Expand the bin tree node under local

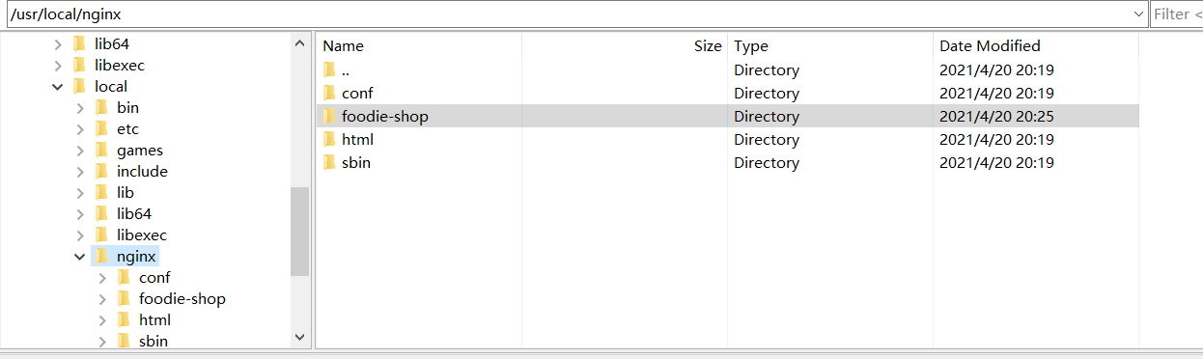[80, 108]
